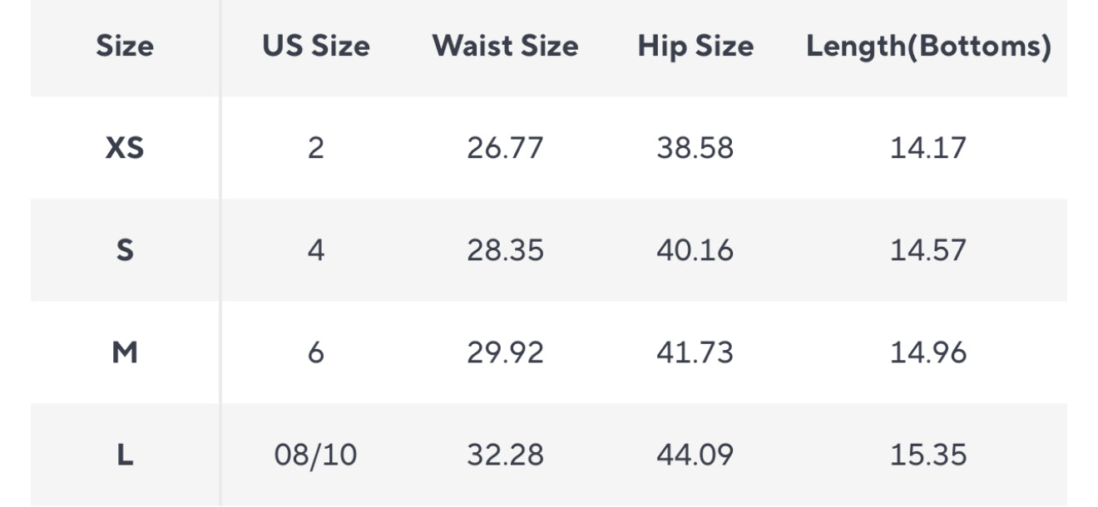Click the Length(Bottoms) column header
The width and height of the screenshot is (1098, 507).
point(928,47)
